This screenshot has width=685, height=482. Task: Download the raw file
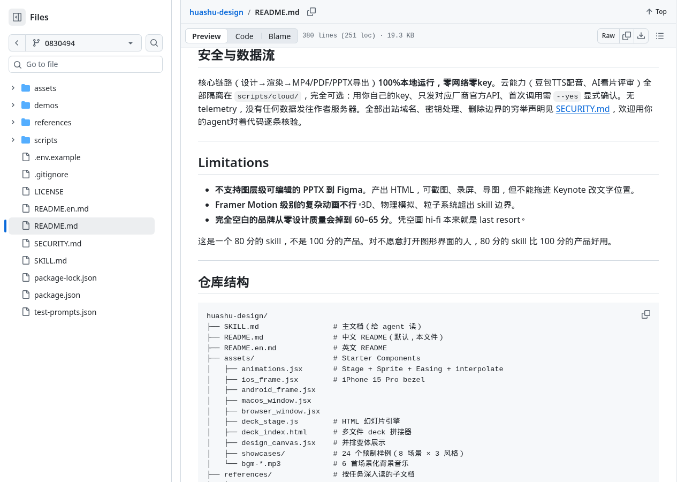point(641,36)
